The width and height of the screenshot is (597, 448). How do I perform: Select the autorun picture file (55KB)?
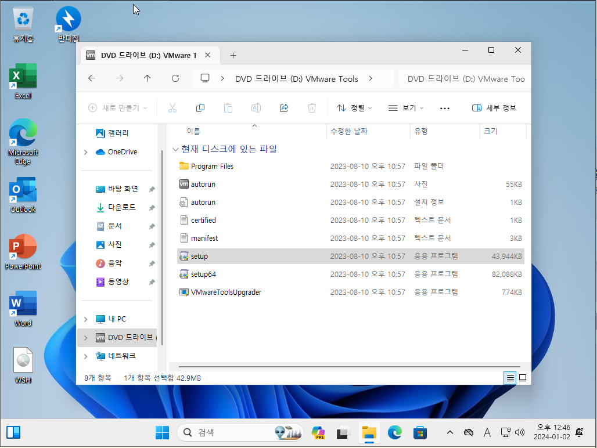click(x=351, y=185)
